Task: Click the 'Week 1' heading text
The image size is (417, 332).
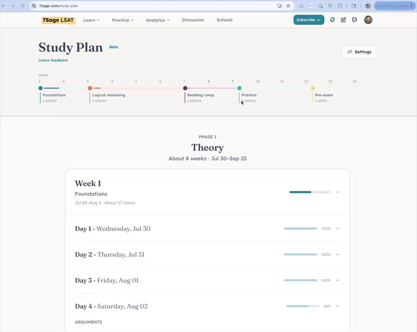Action: click(88, 183)
